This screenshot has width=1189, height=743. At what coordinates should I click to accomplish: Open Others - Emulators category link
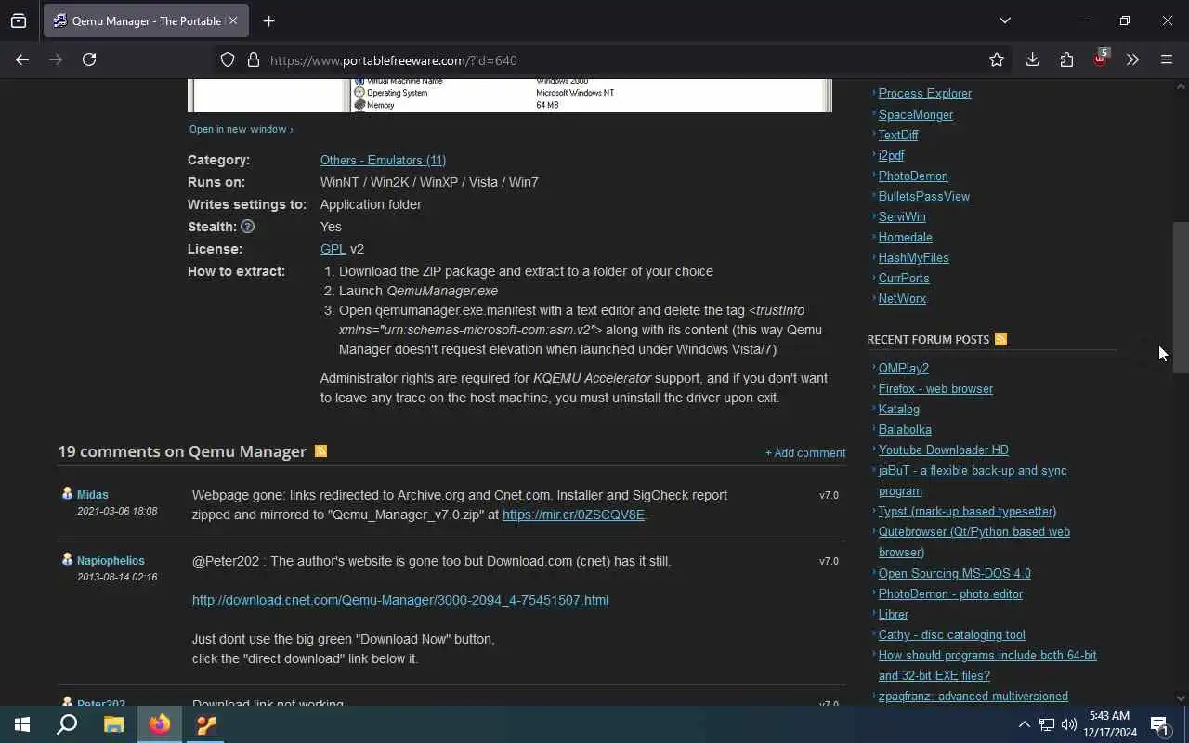383,160
